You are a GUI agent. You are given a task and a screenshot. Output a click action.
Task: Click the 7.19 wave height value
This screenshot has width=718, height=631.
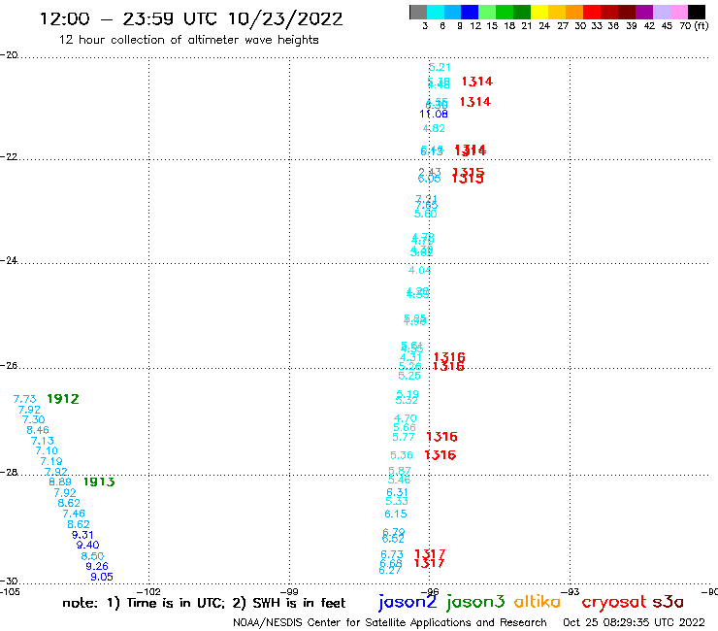51,461
